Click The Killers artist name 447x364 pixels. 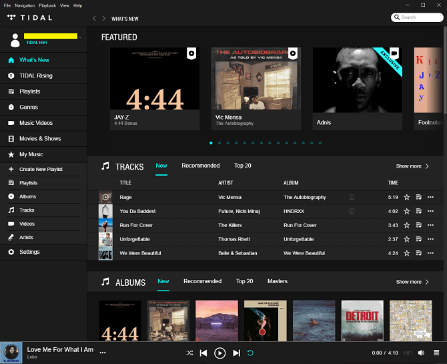[230, 225]
